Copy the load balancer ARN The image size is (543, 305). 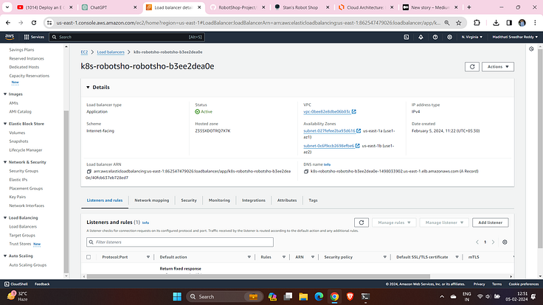click(x=89, y=172)
